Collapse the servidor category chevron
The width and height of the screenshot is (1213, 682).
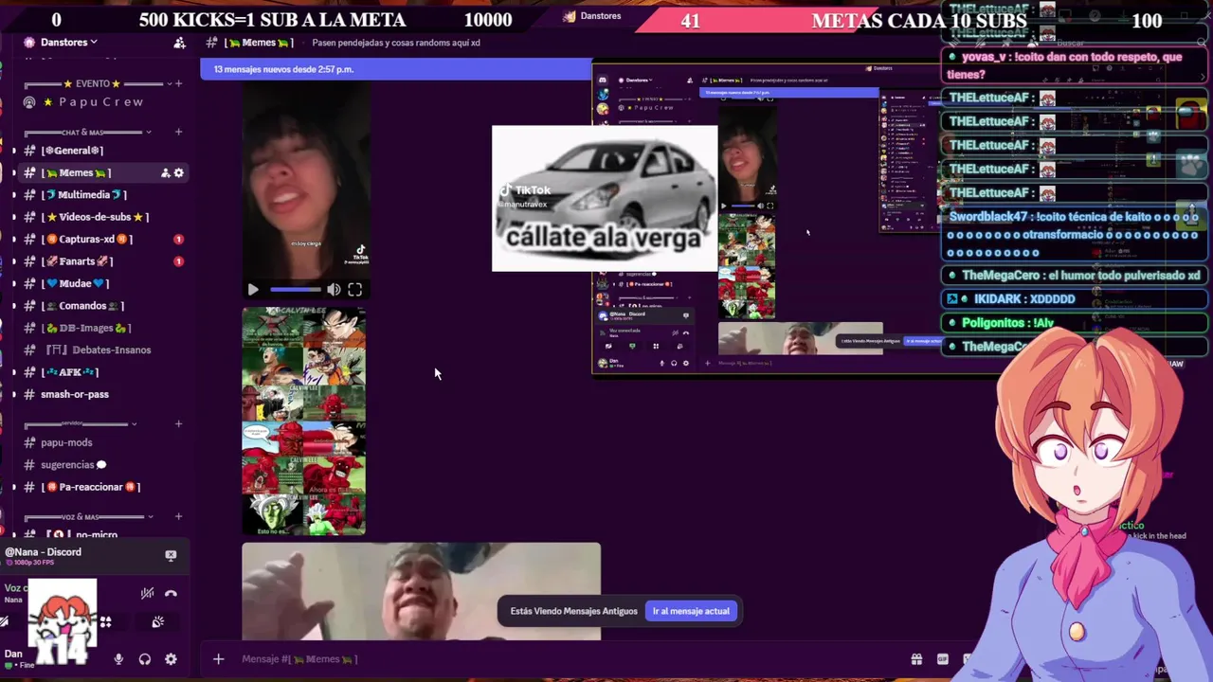tap(134, 423)
